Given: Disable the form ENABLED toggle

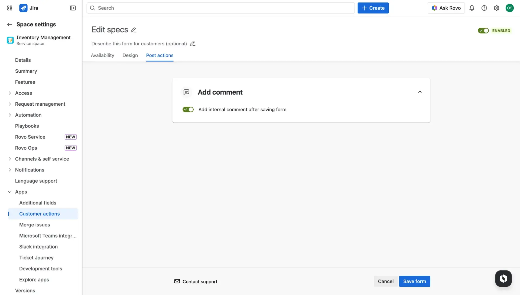Looking at the screenshot, I should click(x=483, y=31).
